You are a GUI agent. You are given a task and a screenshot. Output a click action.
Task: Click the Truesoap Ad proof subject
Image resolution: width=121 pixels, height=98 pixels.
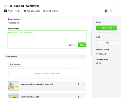click(13, 23)
